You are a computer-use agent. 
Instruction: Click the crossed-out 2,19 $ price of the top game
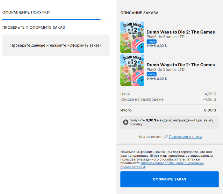click(151, 46)
